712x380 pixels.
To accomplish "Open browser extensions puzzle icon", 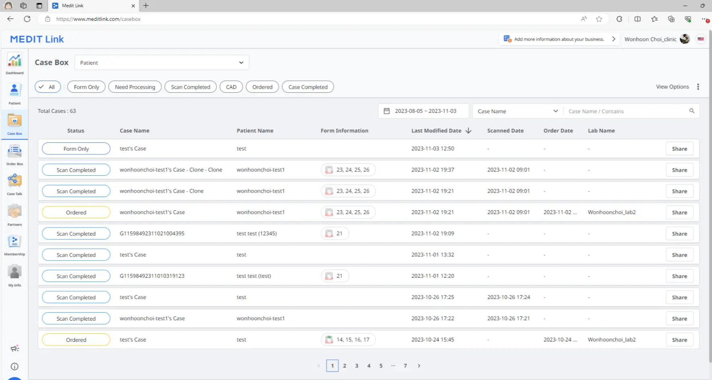I will (619, 19).
